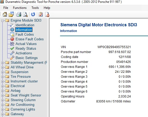148x117 pixels.
Task: Select Erase Fault Codes red icon
Action: 12,39
